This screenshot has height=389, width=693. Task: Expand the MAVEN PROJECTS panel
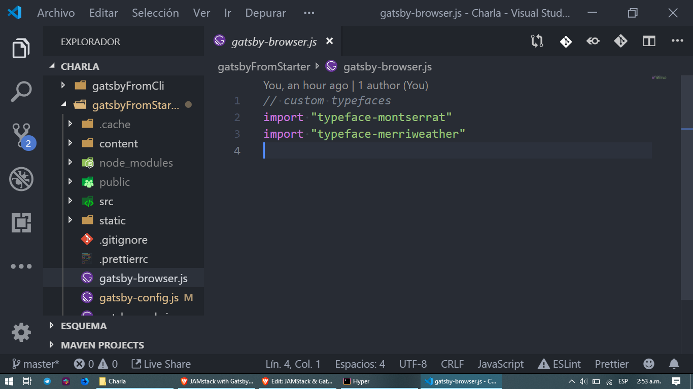click(123, 345)
